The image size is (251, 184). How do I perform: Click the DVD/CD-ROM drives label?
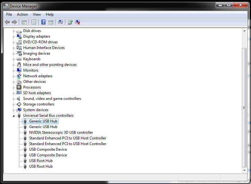coord(40,42)
